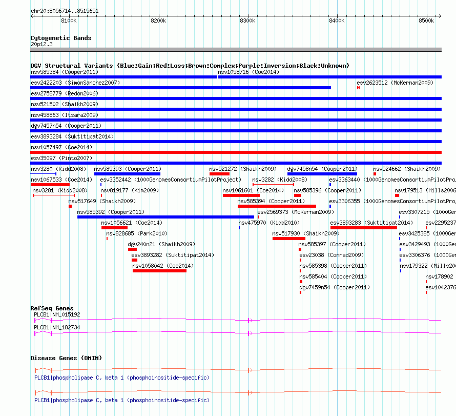
Task: Click the blue nsv585392 gain bar
Action: coord(165,217)
